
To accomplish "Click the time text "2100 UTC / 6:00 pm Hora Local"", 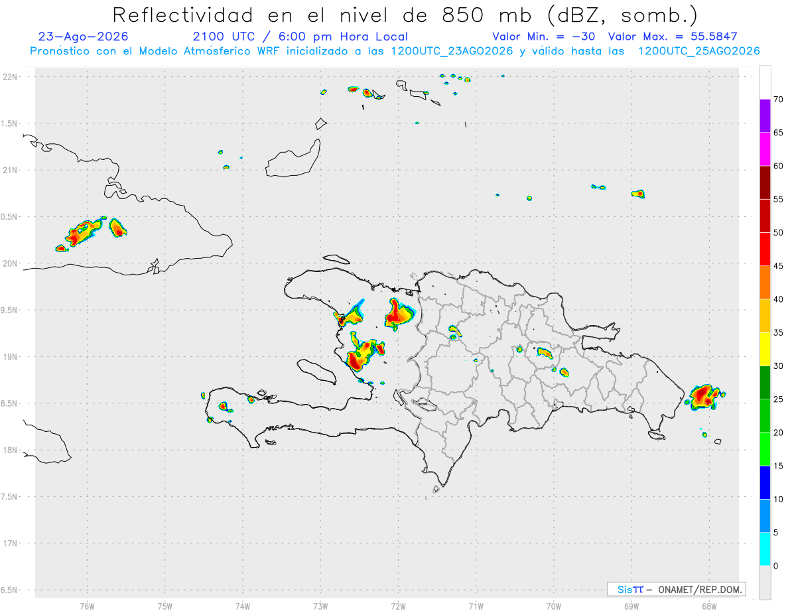I will click(300, 36).
